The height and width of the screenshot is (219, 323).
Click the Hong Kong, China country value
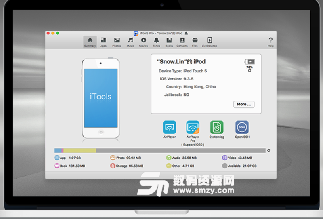[199, 87]
